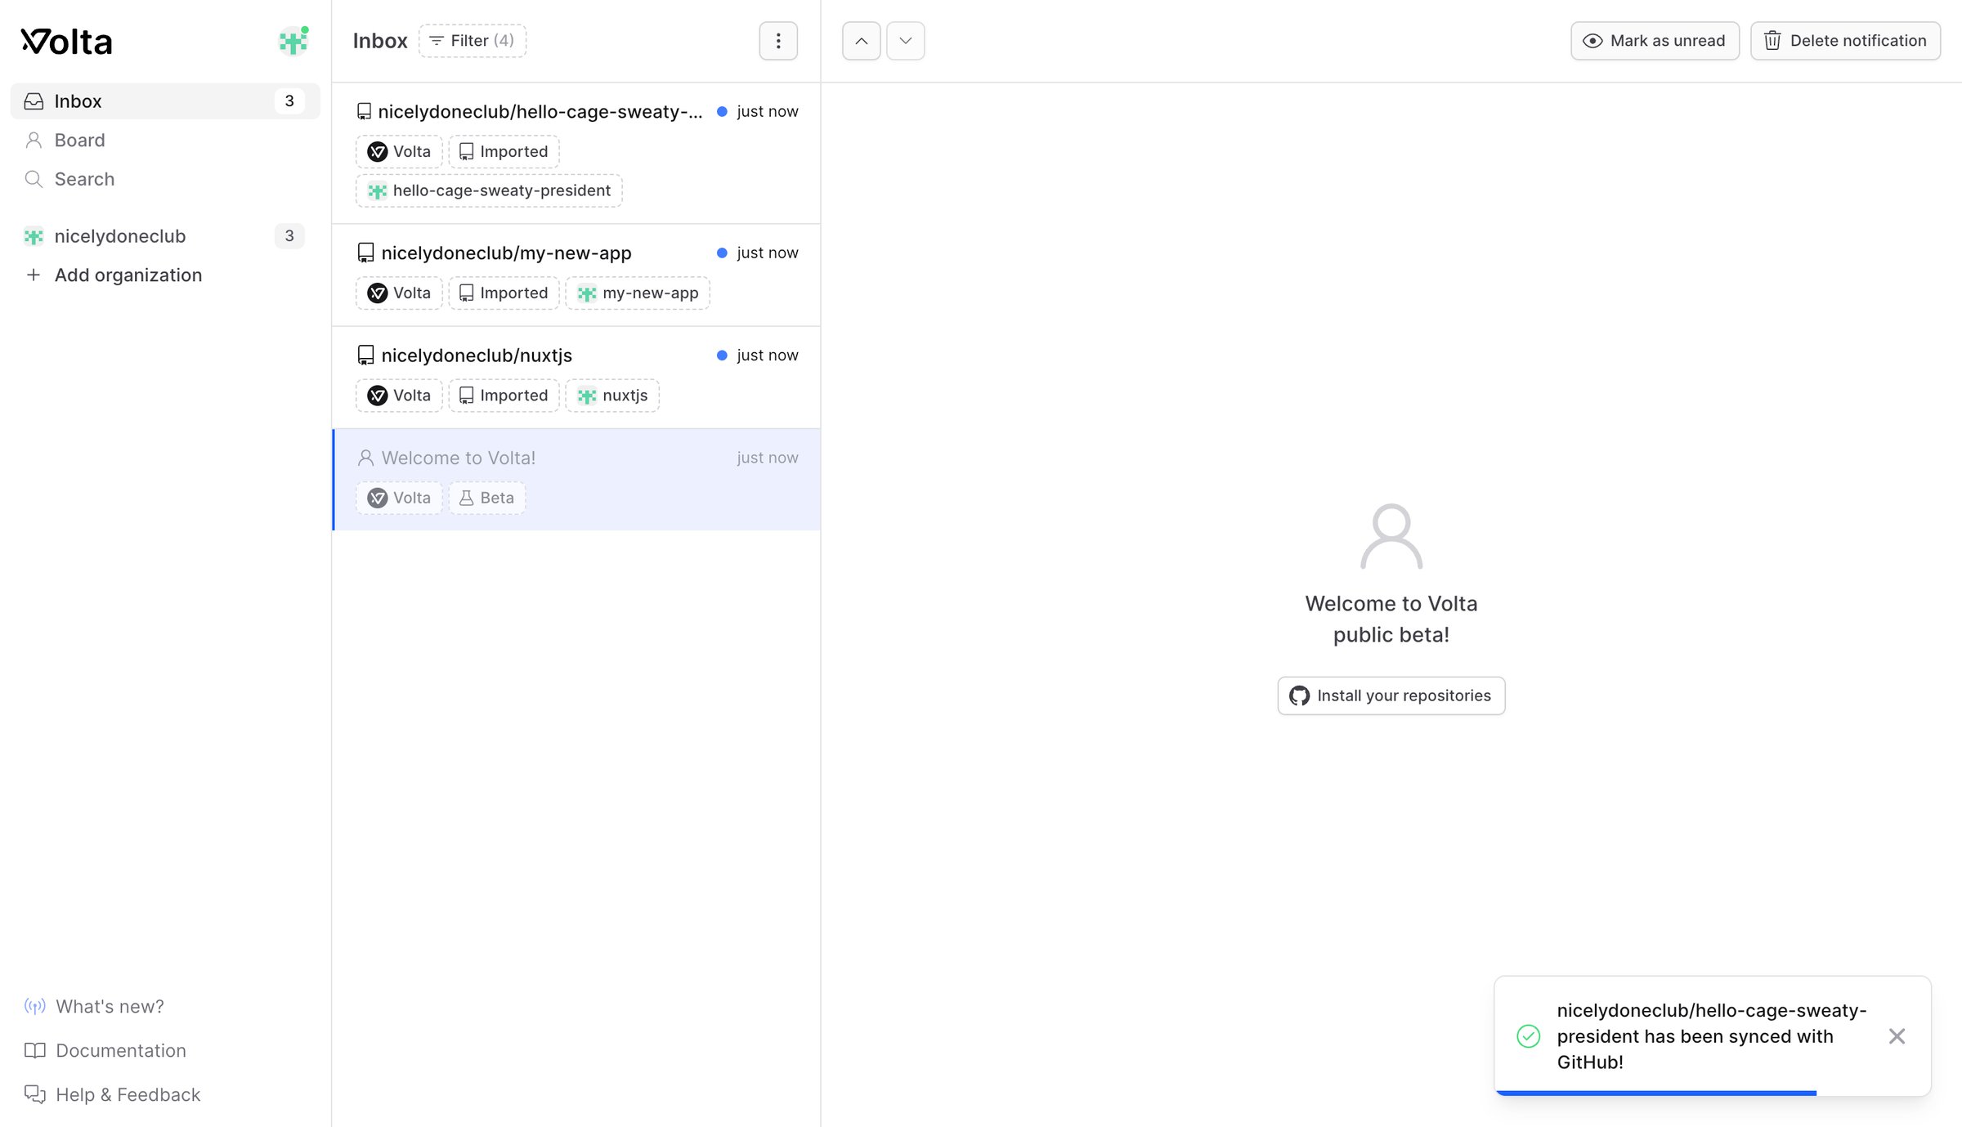Click the Welcome to Volta public beta! heading
The image size is (1962, 1127).
coord(1391,619)
